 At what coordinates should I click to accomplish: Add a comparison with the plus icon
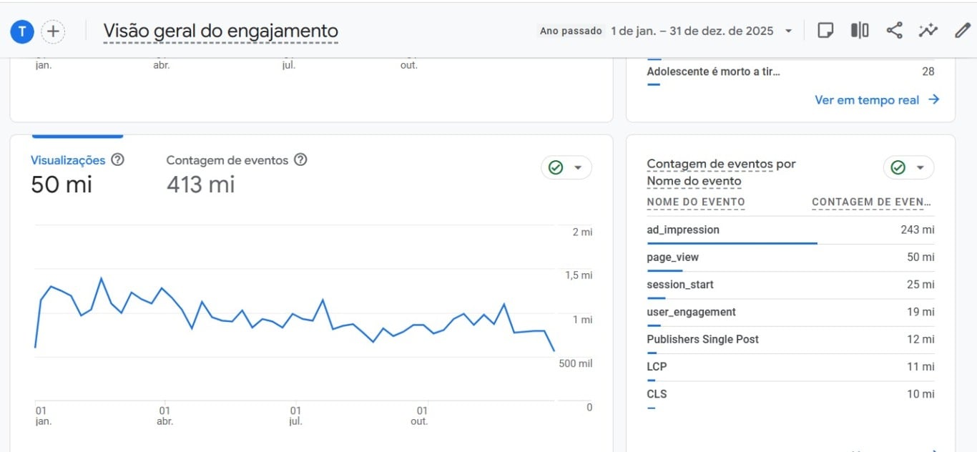click(54, 31)
